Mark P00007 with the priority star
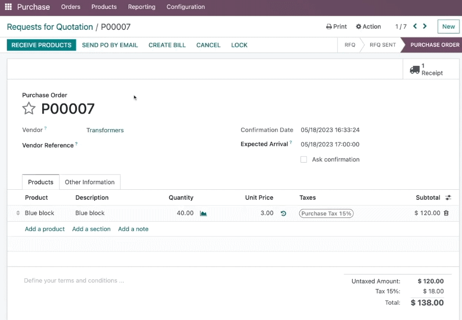This screenshot has width=462, height=320. 29,108
